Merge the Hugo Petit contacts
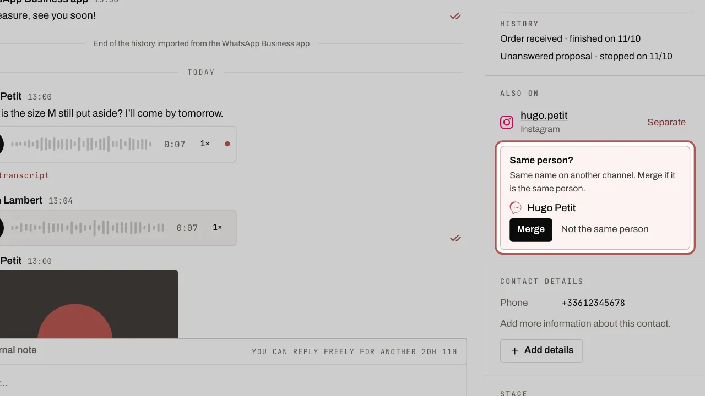This screenshot has height=396, width=705. point(530,229)
